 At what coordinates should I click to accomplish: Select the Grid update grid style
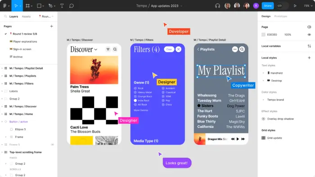coord(274,138)
